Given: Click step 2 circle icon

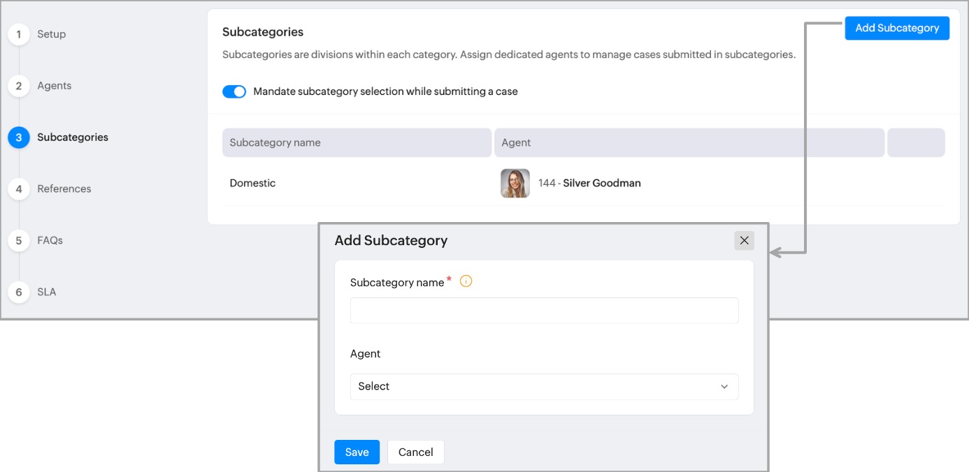Looking at the screenshot, I should (x=19, y=86).
